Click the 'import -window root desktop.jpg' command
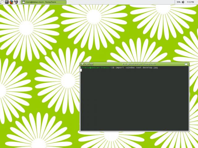Viewport: 198px width, 148px height. 136,68
